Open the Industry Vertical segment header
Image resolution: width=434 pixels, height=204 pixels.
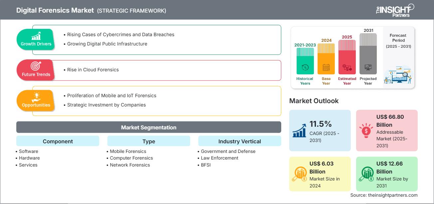point(240,141)
